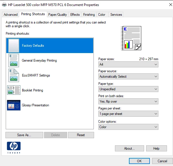The height and width of the screenshot is (166, 173).
Task: Click the Reset button
Action: coord(81,135)
